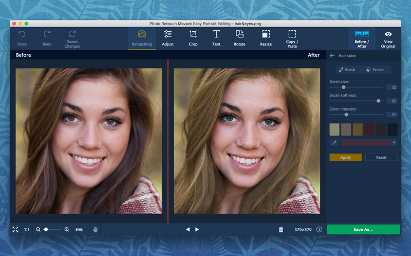Pick the golden brown hair swatch
This screenshot has height=256, width=411.
(358, 130)
